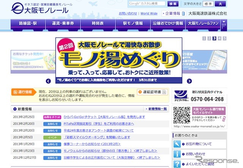Click the ナビダイヤル phone banner
The width and height of the screenshot is (243, 168).
(199, 96)
